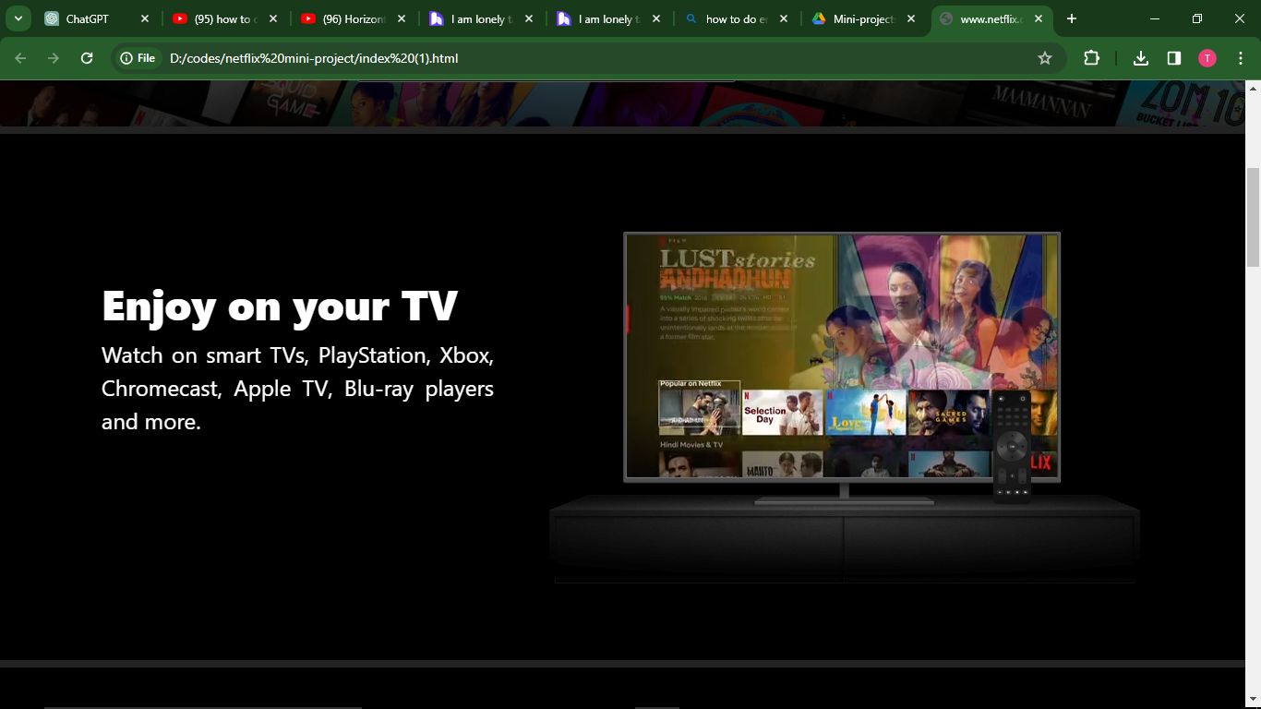The image size is (1261, 709).
Task: Click the back navigation arrow
Action: tap(20, 58)
